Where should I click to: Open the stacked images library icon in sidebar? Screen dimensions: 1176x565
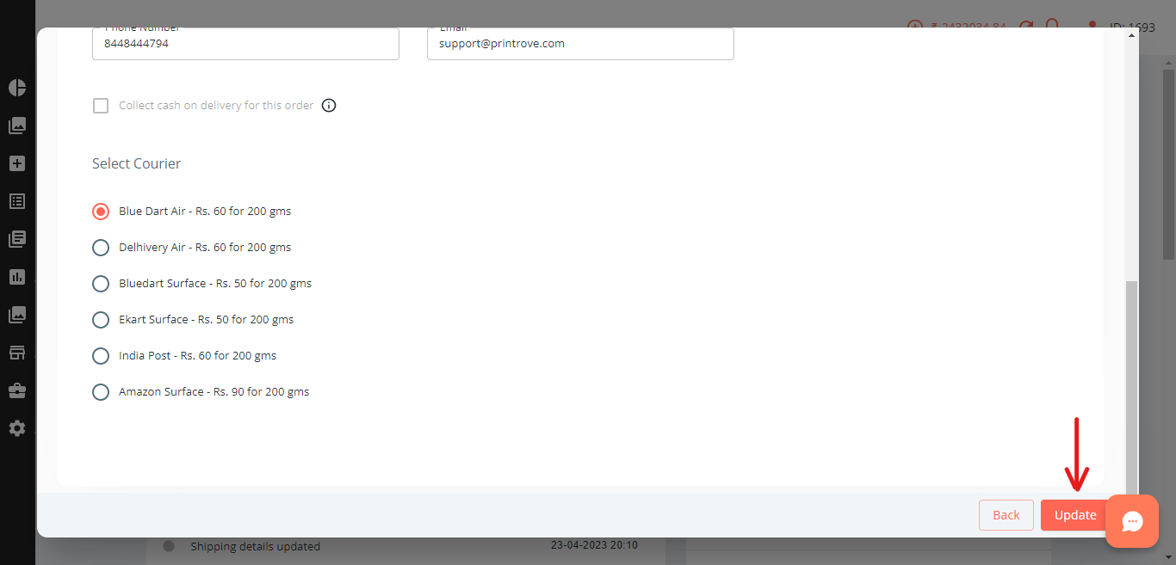pos(17,126)
